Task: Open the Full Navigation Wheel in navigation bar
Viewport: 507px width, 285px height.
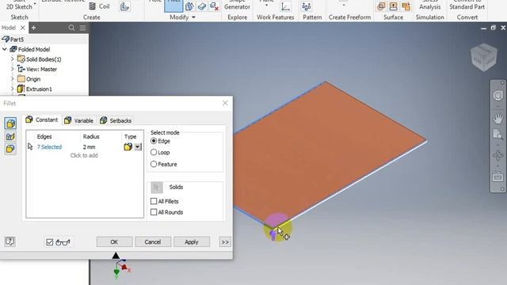Action: [498, 96]
